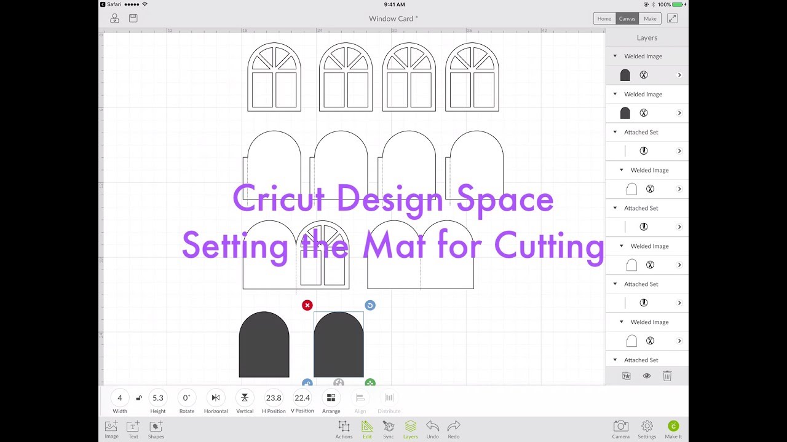Edit the Rotate value 0°

tap(186, 398)
